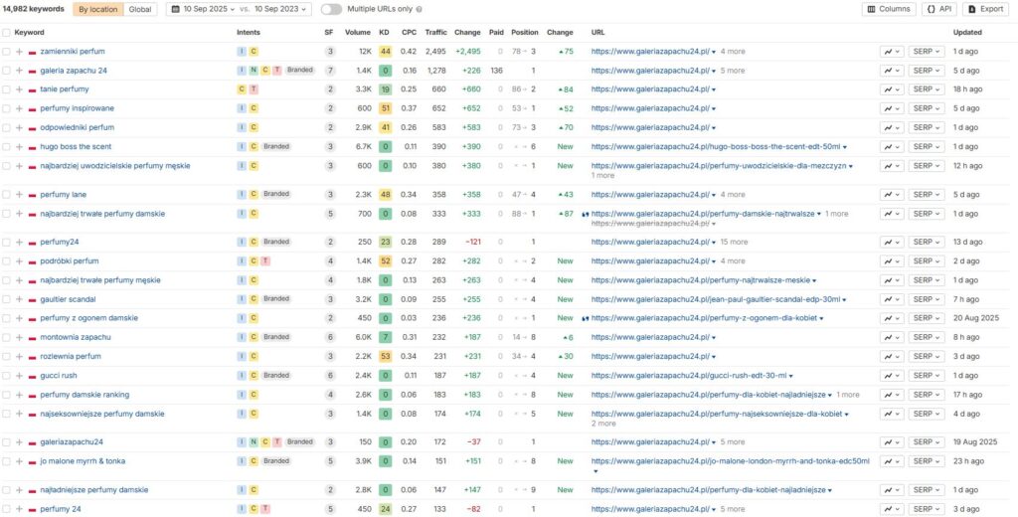Viewport: 1018px width, 517px height.
Task: Toggle the Multiple URLs only switch
Action: pyautogui.click(x=331, y=10)
